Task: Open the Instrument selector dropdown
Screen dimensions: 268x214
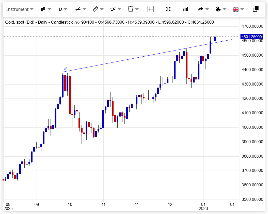Action: coord(20,9)
